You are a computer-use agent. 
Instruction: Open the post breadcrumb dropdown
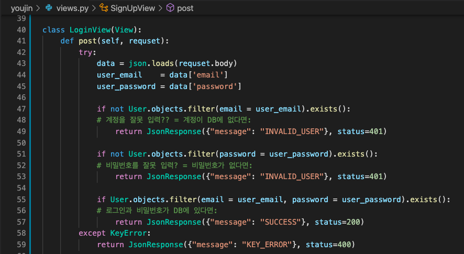[x=185, y=8]
